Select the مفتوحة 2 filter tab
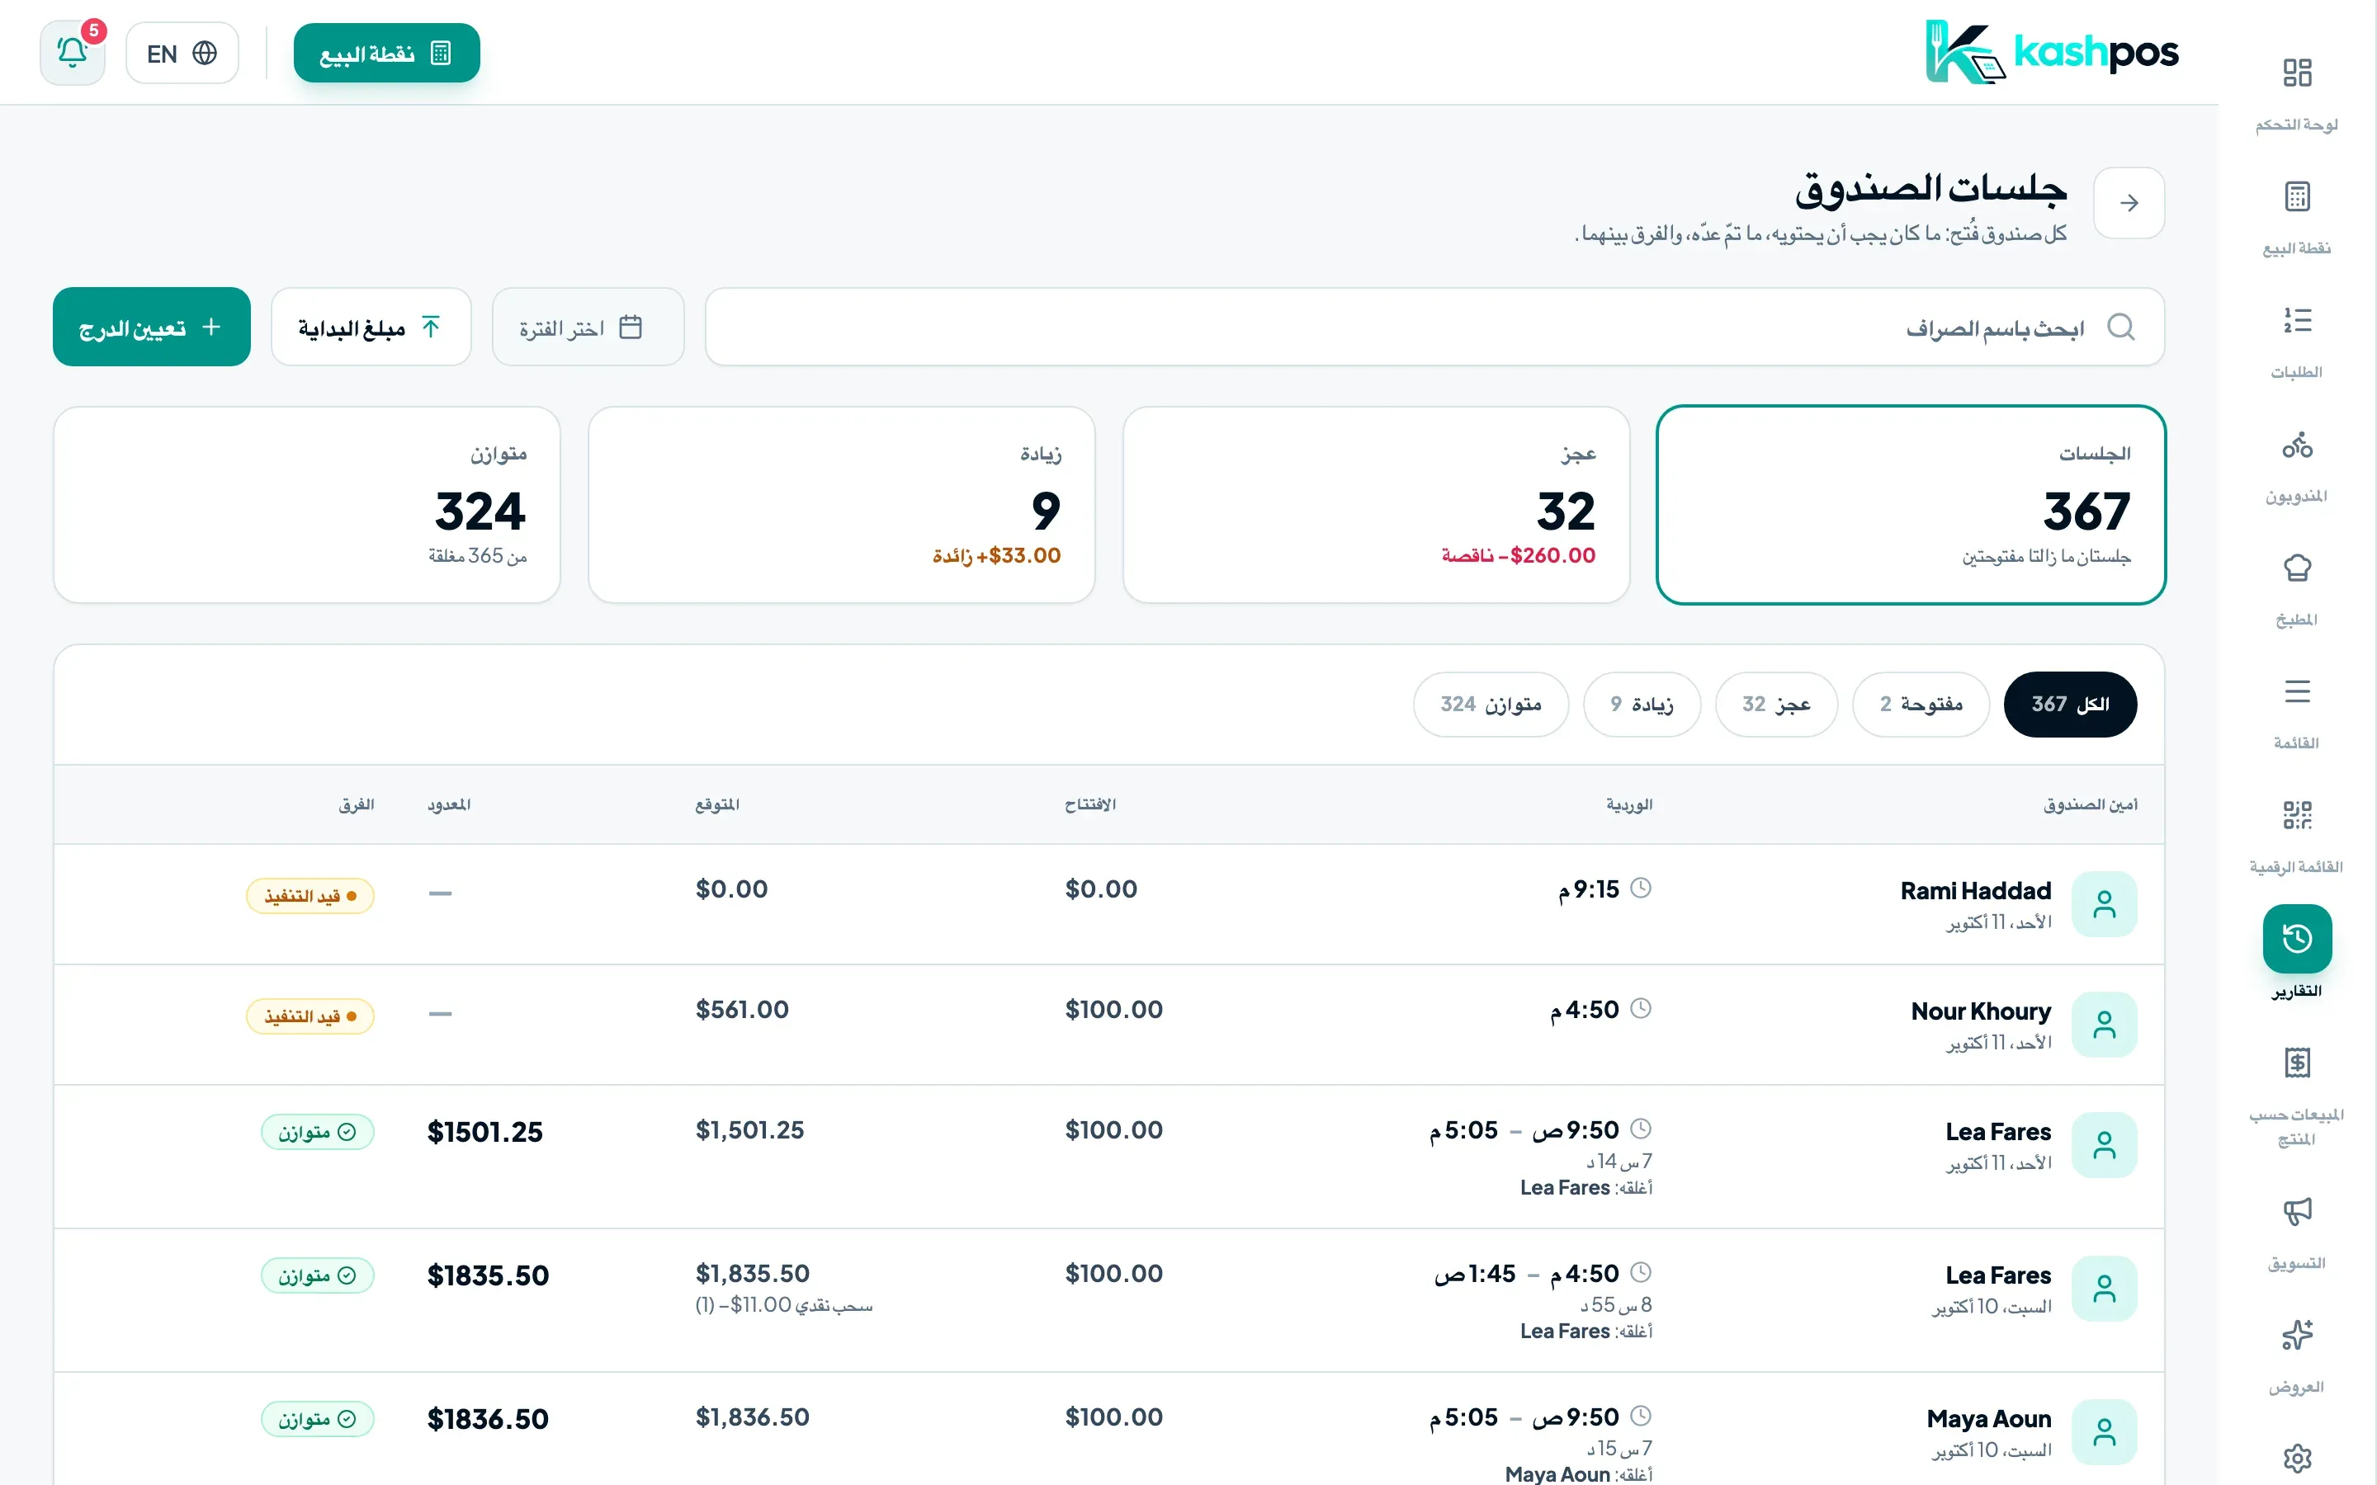Screen dimensions: 2377x1485 [x=1921, y=705]
